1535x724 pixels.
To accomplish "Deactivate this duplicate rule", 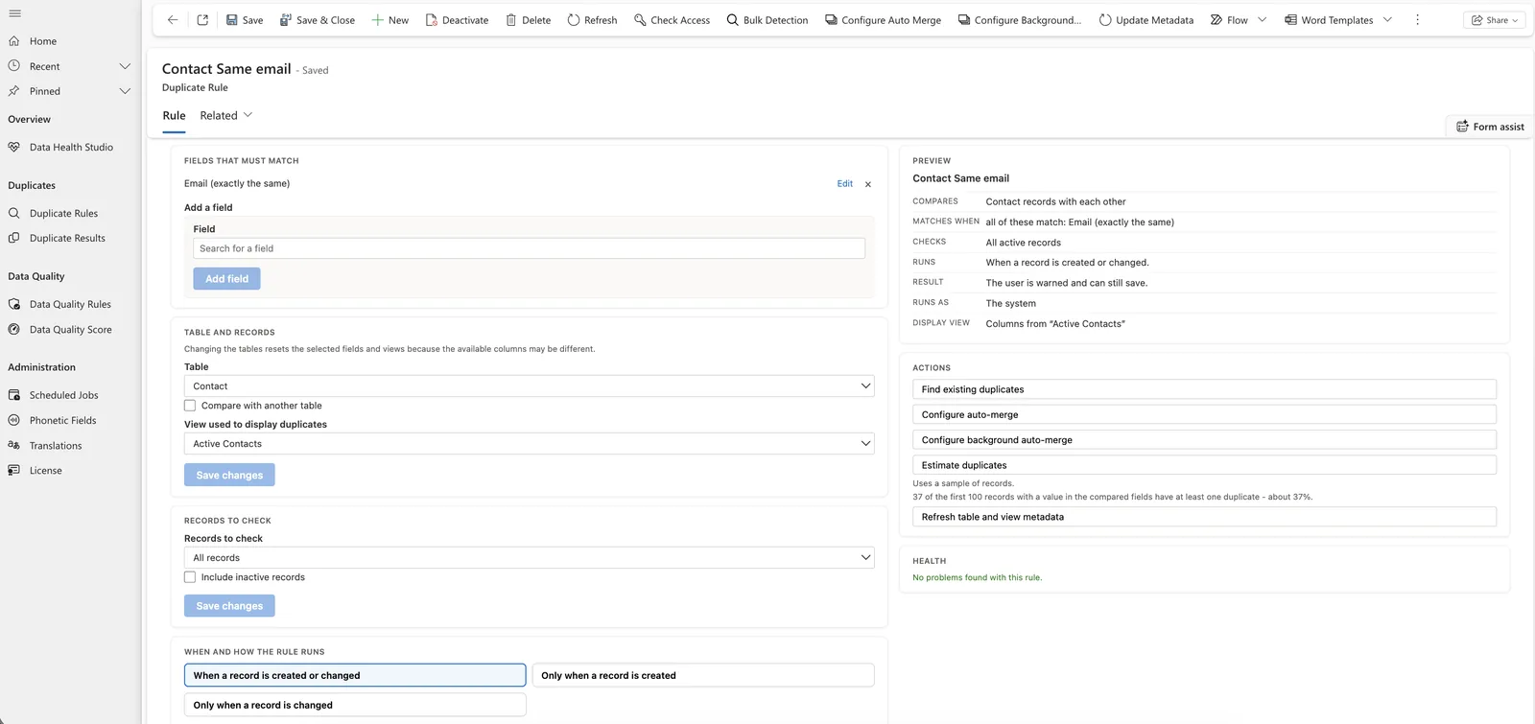I will tap(457, 20).
